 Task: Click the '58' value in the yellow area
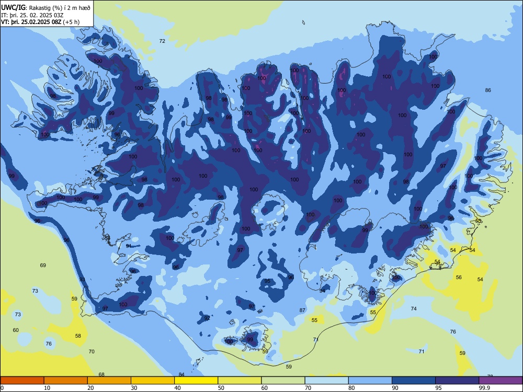pyautogui.click(x=78, y=336)
